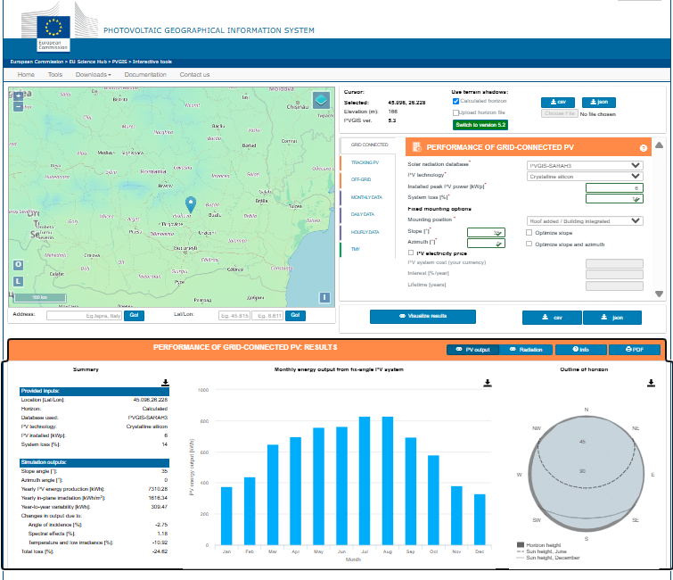This screenshot has width=673, height=580.
Task: Enable the Optimize slope checkbox
Action: 529,231
